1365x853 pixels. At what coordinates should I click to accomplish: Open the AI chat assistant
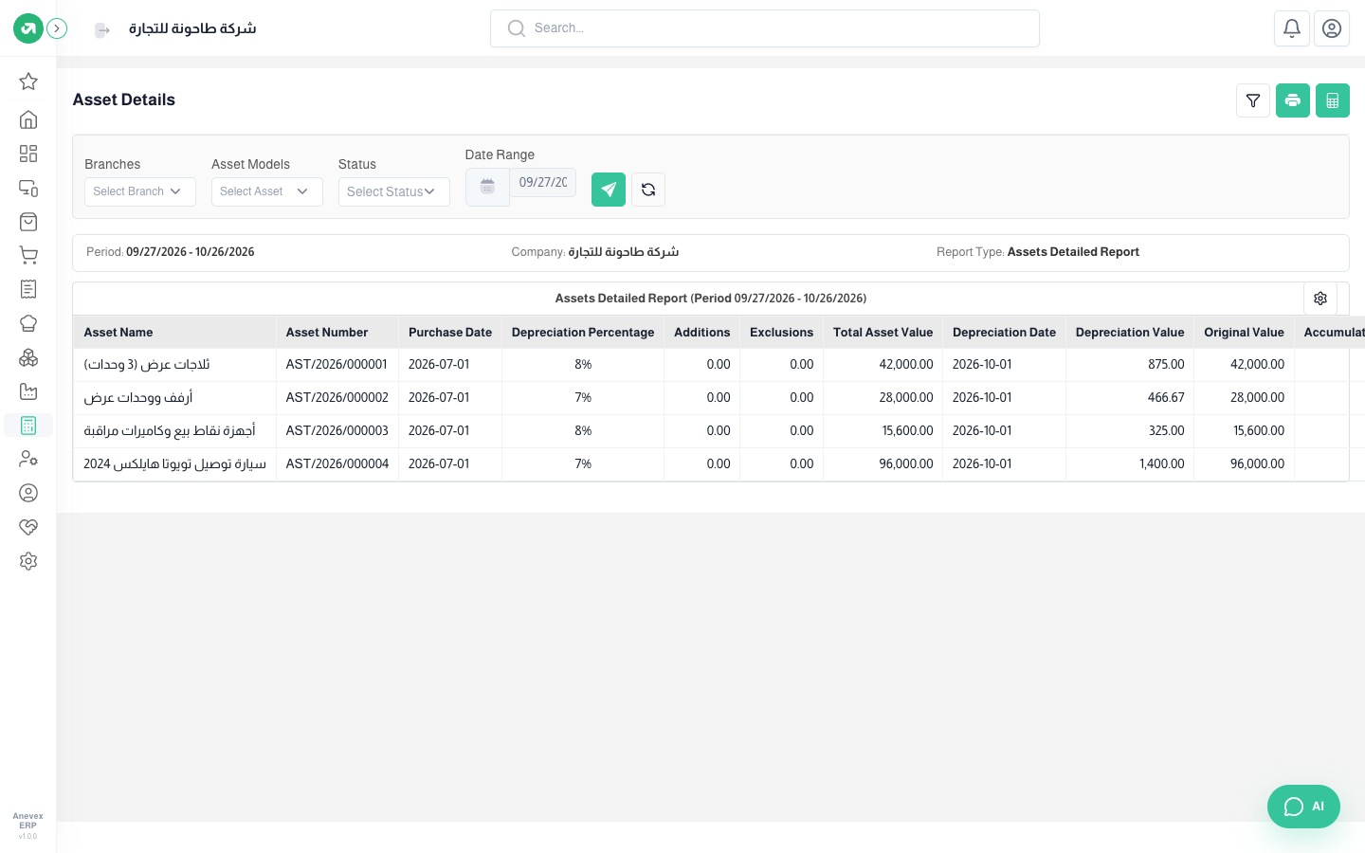click(x=1303, y=807)
